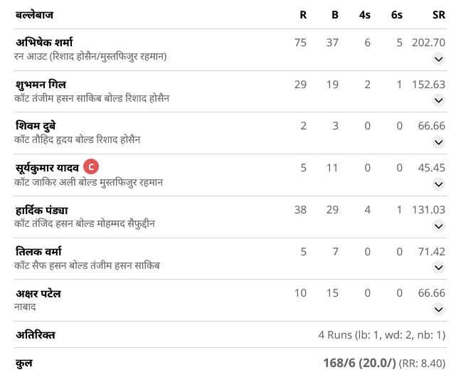Click the 6s column header

click(396, 15)
